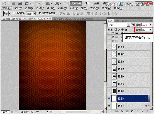Open the tool preset picker arrow

point(9,13)
